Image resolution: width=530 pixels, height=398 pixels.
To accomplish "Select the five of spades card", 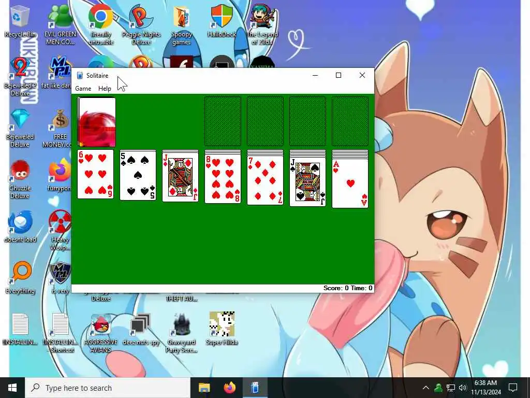I will click(138, 175).
